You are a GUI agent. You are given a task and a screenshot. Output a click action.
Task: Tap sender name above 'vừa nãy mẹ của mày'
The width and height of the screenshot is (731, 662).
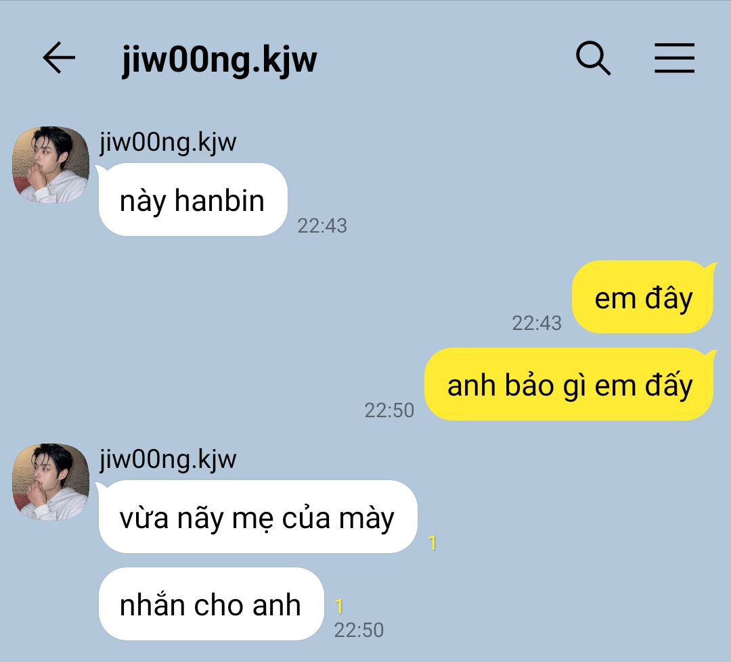168,459
